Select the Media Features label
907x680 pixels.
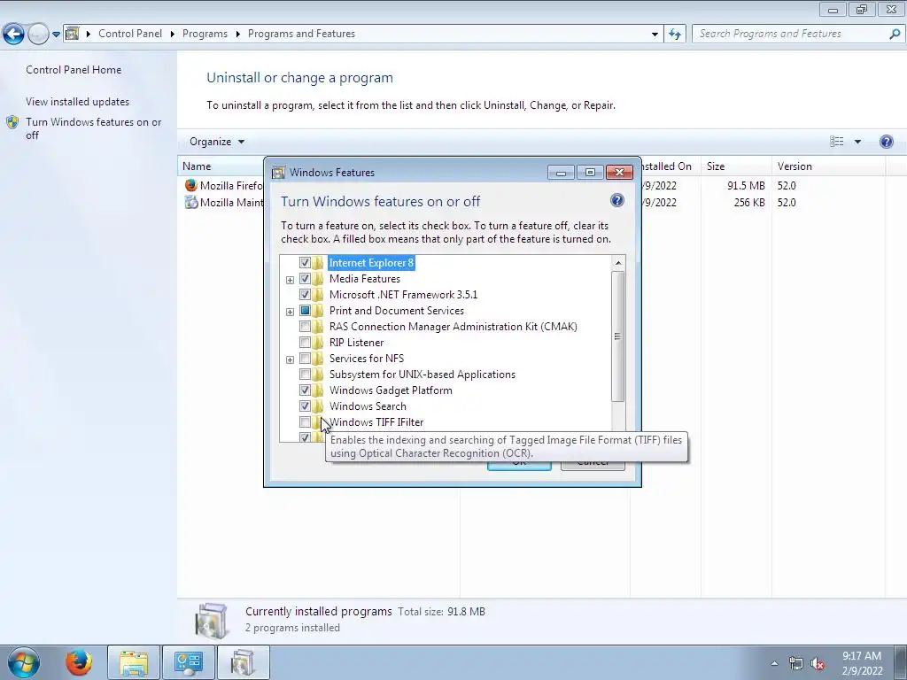pos(364,279)
